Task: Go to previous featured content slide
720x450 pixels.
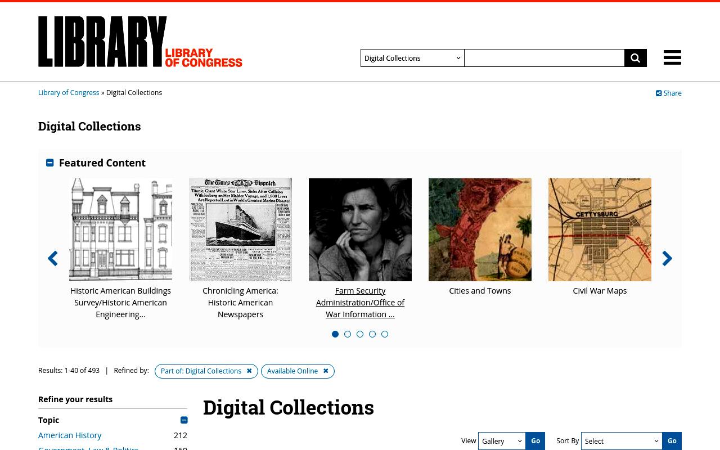Action: (x=53, y=258)
